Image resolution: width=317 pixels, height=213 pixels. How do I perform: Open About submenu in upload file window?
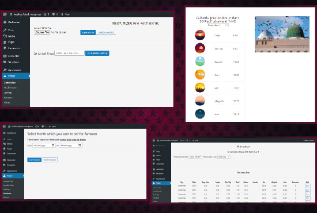7,102
